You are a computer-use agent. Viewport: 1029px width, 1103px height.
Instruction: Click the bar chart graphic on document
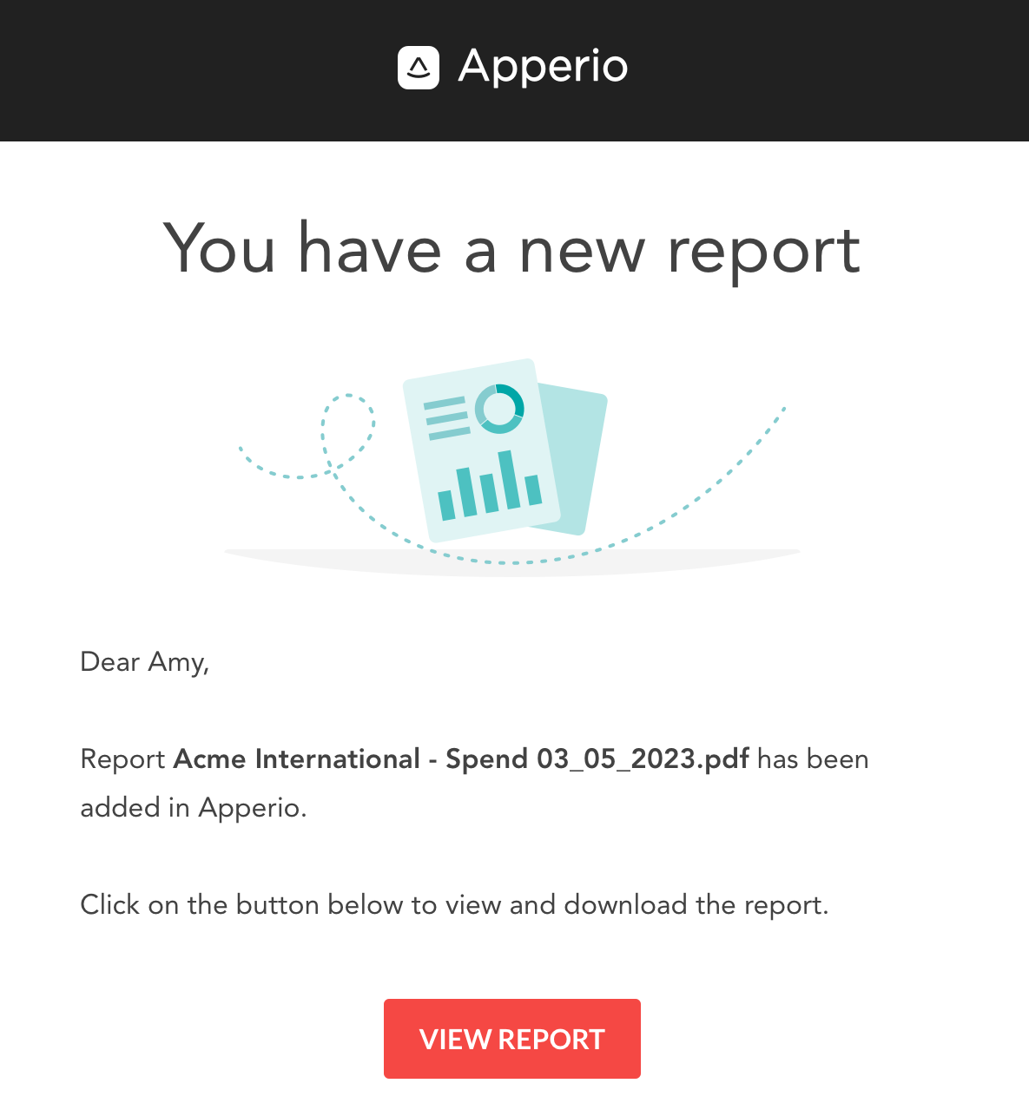click(x=490, y=486)
